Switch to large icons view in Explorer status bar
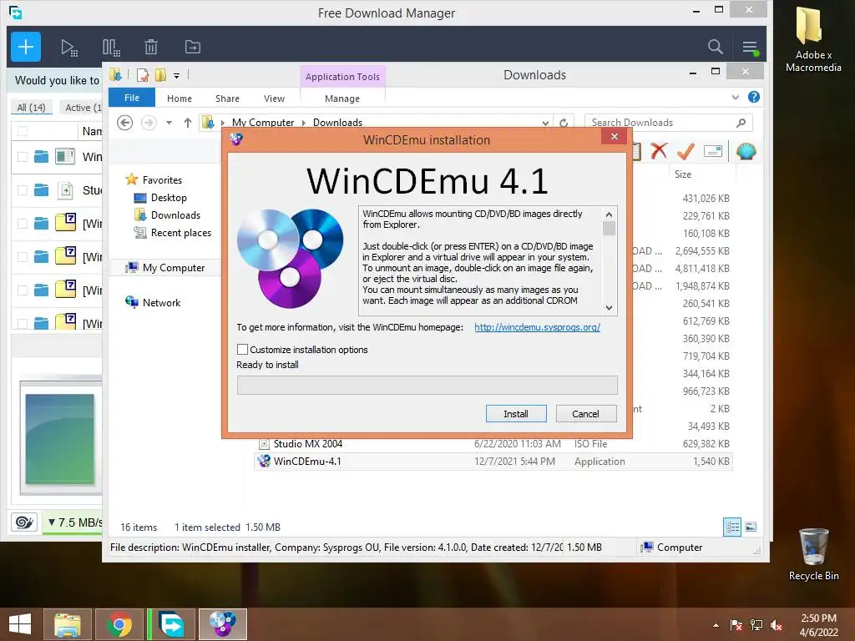855x641 pixels. point(751,527)
